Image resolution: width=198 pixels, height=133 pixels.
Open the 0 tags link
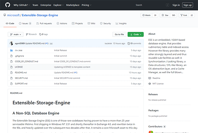coord(44,34)
